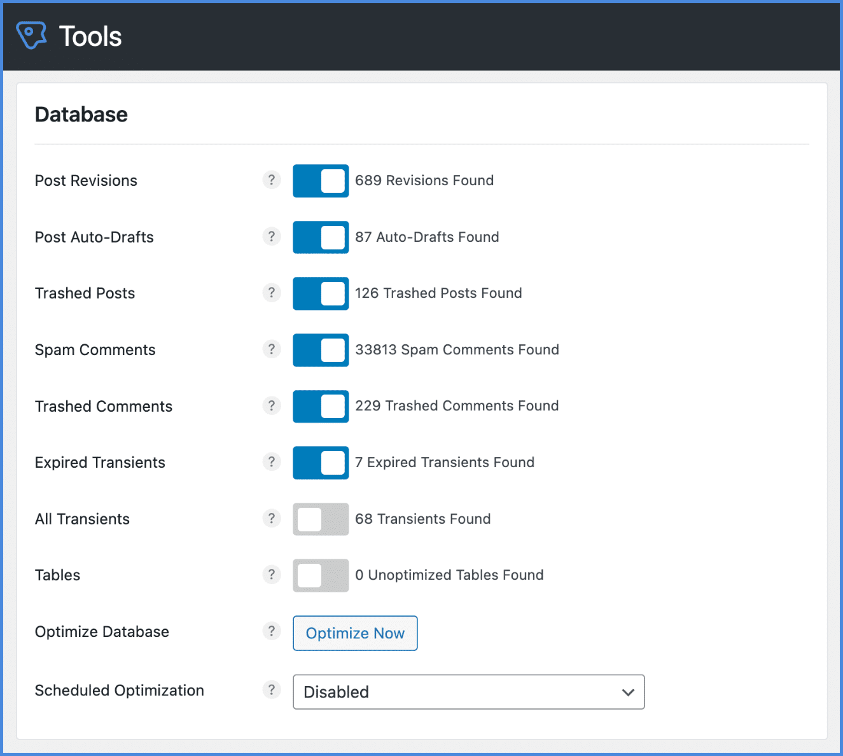Screen dimensions: 843x756
Task: Click the plugin logo in the Tools header
Action: [x=31, y=35]
